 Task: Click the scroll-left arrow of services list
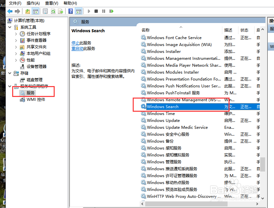pyautogui.click(x=142, y=204)
